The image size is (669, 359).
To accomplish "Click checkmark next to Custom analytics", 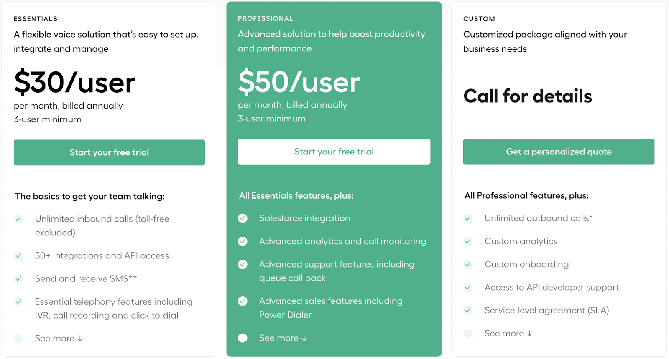I will pyautogui.click(x=468, y=241).
